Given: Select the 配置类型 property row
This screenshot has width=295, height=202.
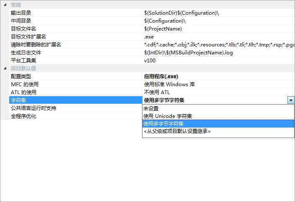Looking at the screenshot, I should click(x=152, y=77).
